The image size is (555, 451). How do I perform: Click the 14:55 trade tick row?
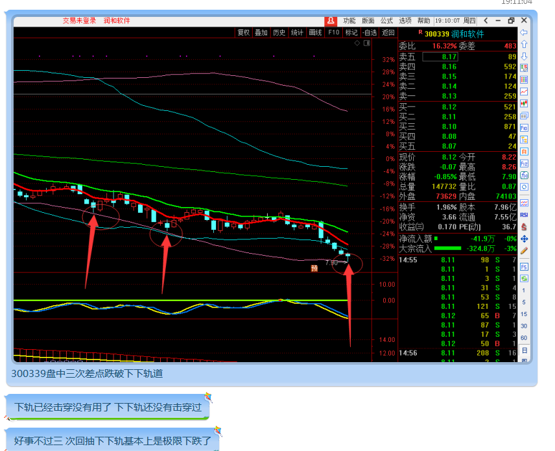point(458,260)
